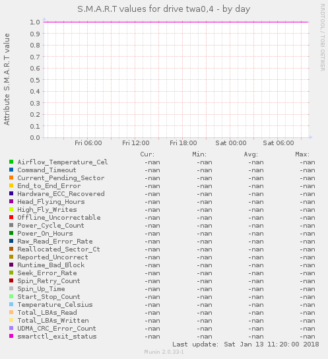
Task: Select the Power_On_Hours legend label
Action: click(45, 234)
